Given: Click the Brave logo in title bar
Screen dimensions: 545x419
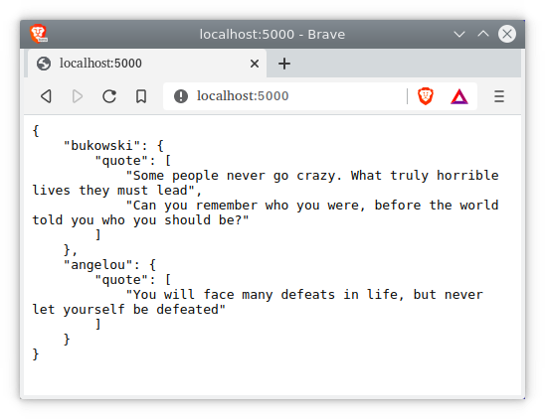Looking at the screenshot, I should click(x=38, y=34).
